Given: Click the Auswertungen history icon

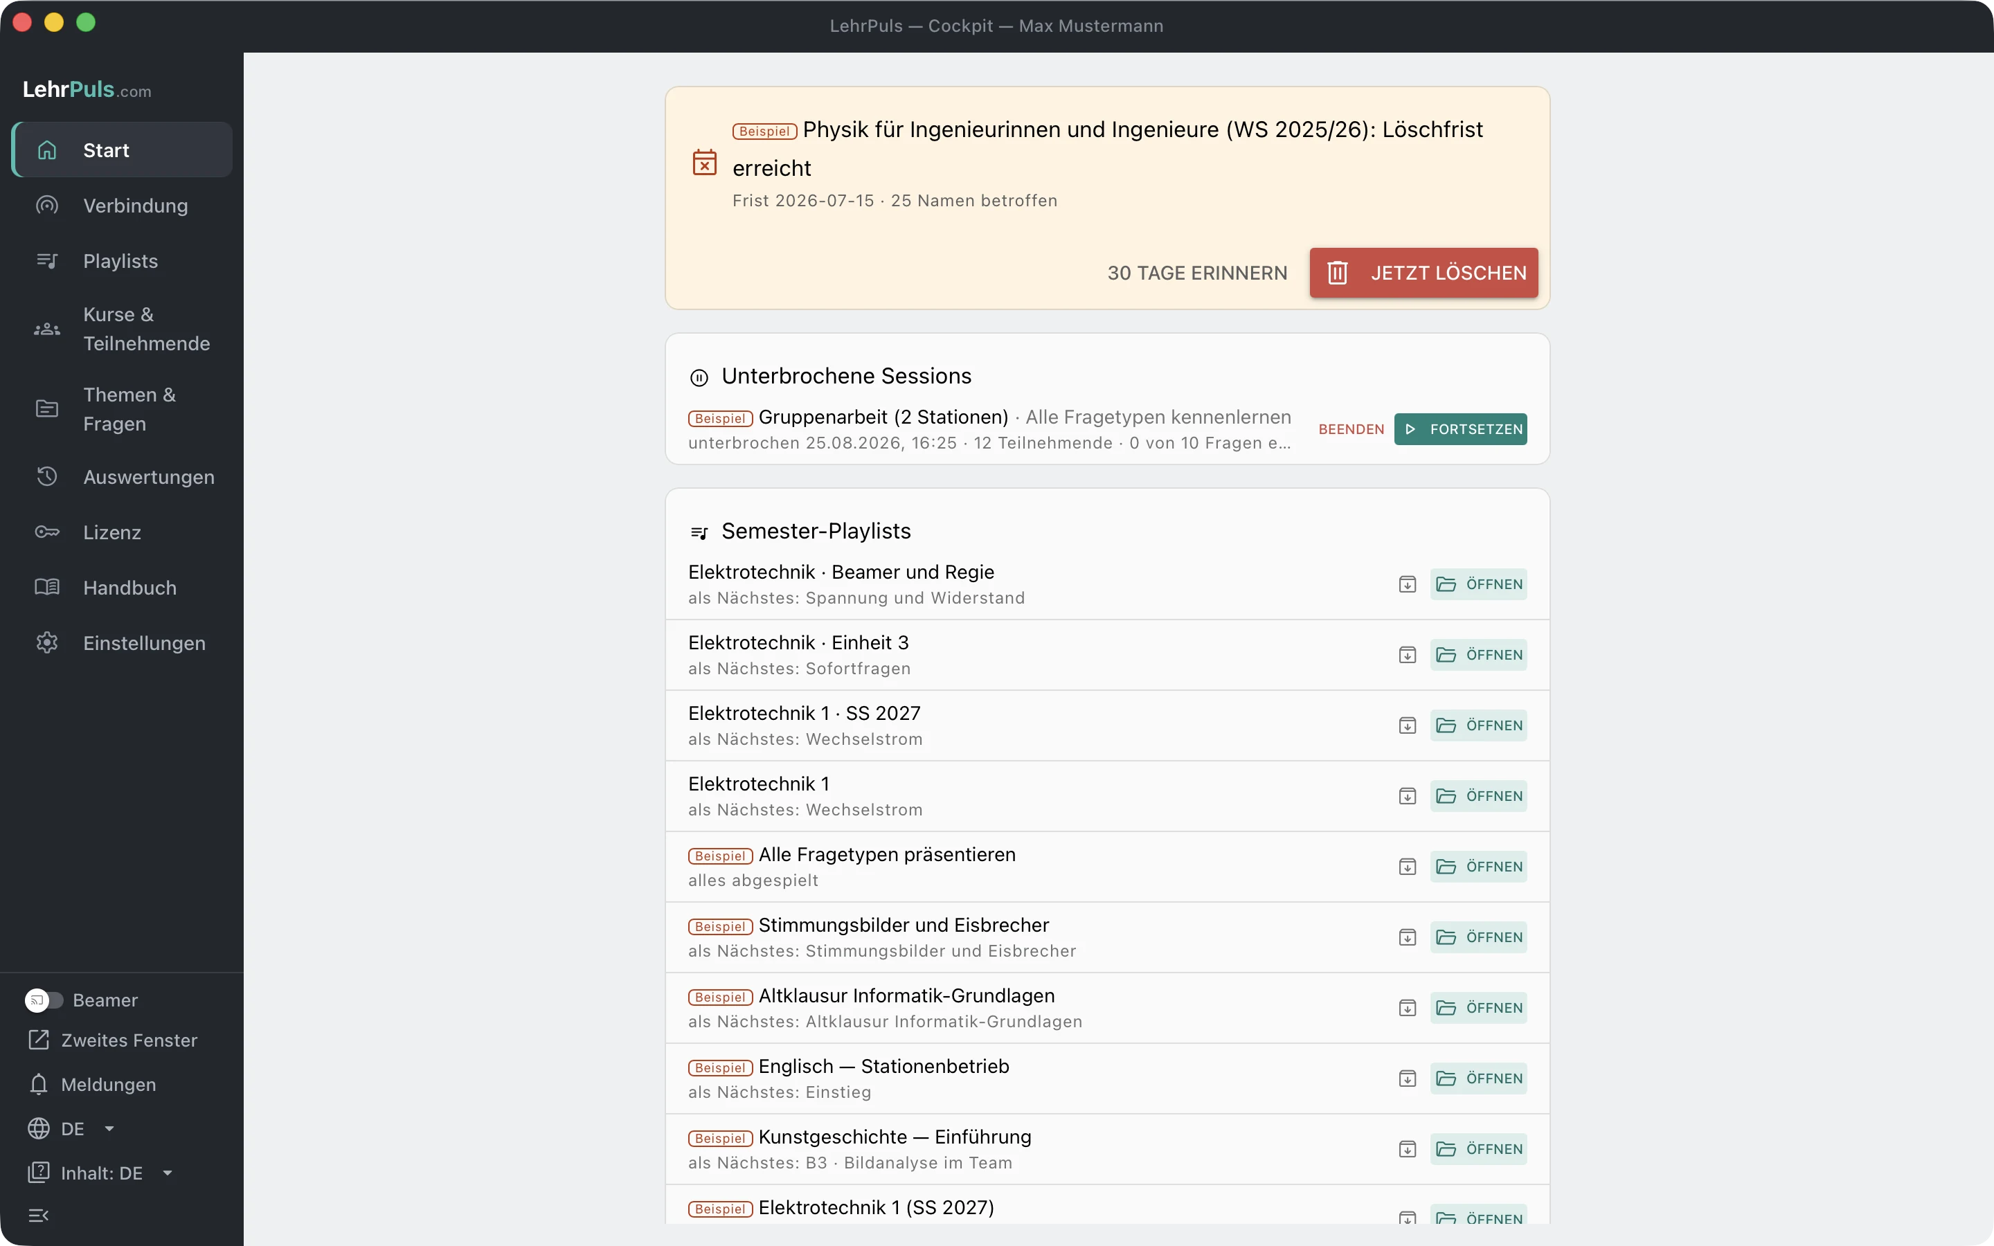Looking at the screenshot, I should [47, 476].
